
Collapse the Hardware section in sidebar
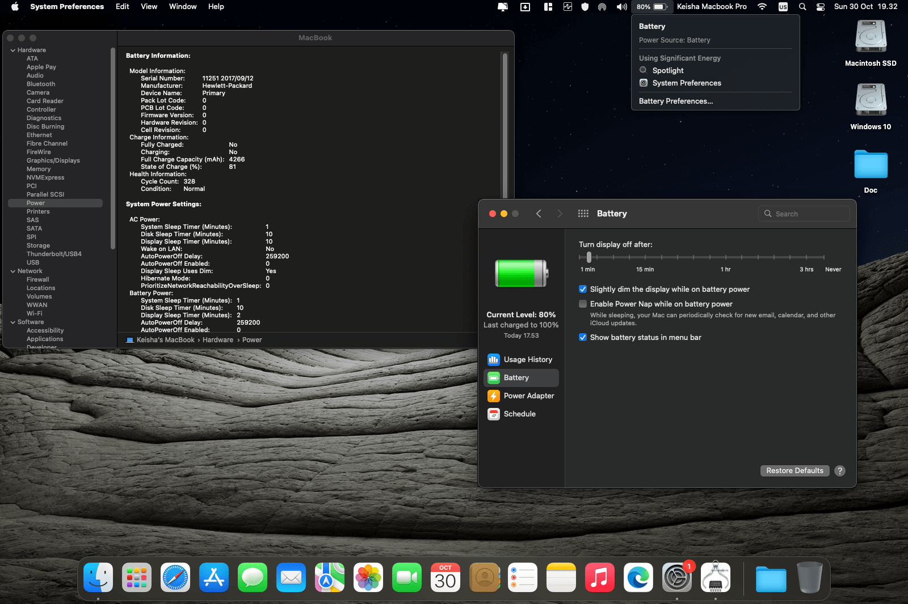tap(12, 50)
